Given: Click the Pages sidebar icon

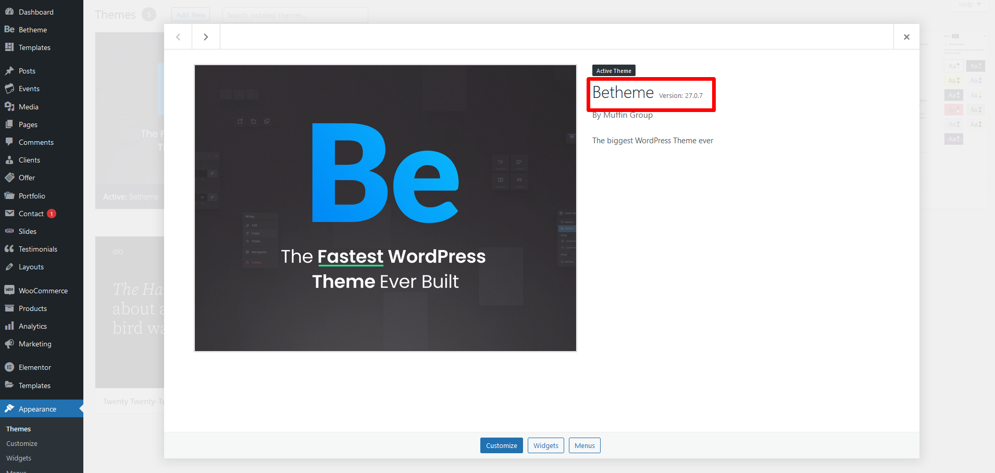Looking at the screenshot, I should 9,124.
